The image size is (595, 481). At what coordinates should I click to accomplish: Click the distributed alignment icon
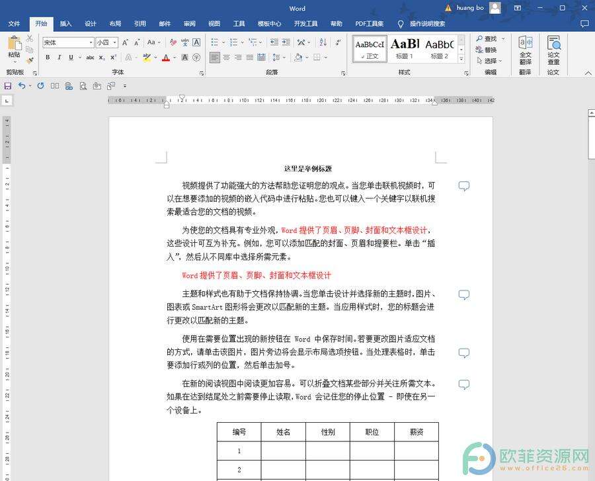(261, 58)
